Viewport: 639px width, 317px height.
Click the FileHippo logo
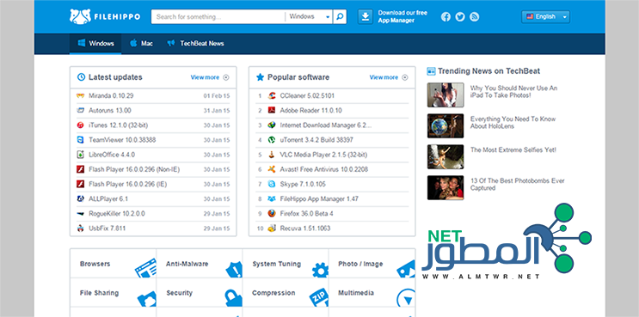click(x=105, y=16)
